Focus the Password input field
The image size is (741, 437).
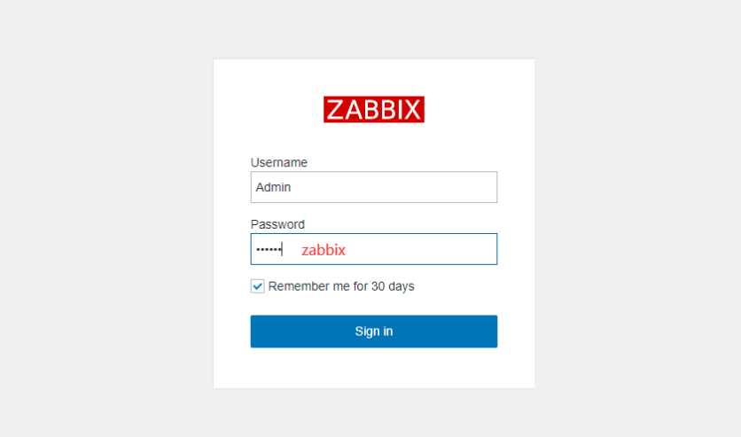point(374,249)
